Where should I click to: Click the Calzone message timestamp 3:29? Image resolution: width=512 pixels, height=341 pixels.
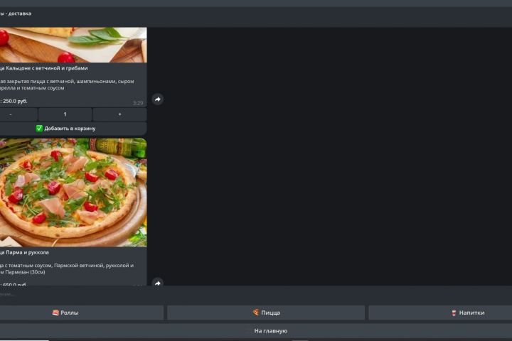[138, 103]
